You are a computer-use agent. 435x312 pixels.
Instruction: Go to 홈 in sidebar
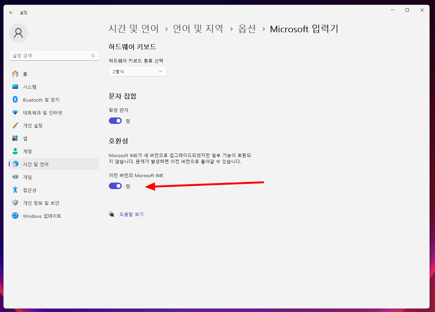coord(54,74)
